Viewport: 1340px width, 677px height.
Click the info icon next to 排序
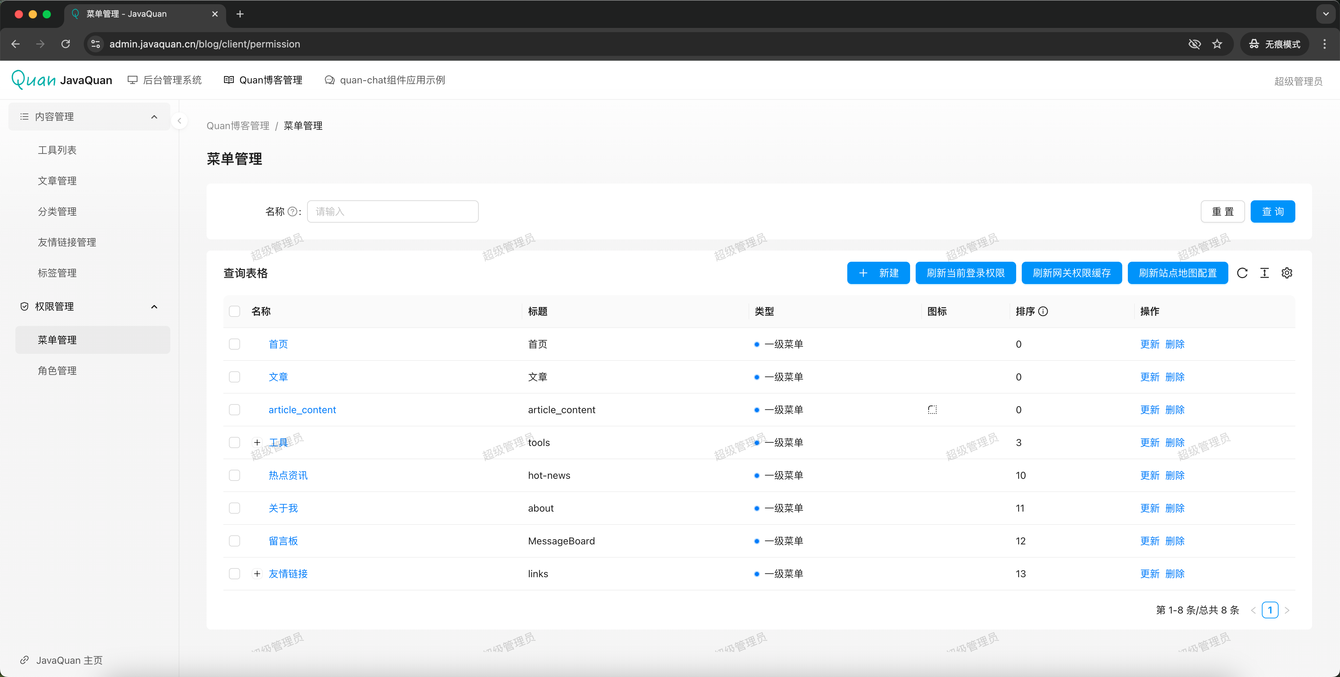(x=1043, y=311)
